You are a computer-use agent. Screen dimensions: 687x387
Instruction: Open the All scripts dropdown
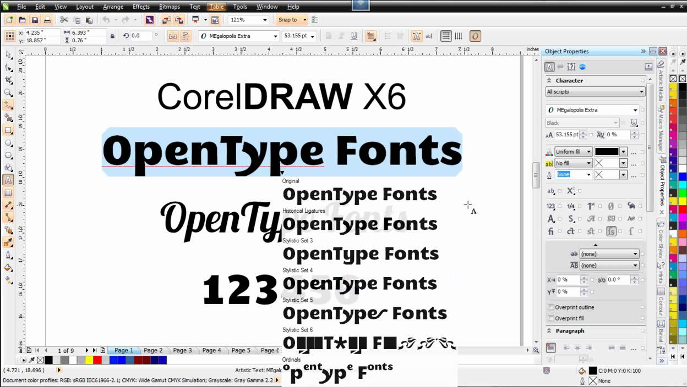pyautogui.click(x=596, y=92)
